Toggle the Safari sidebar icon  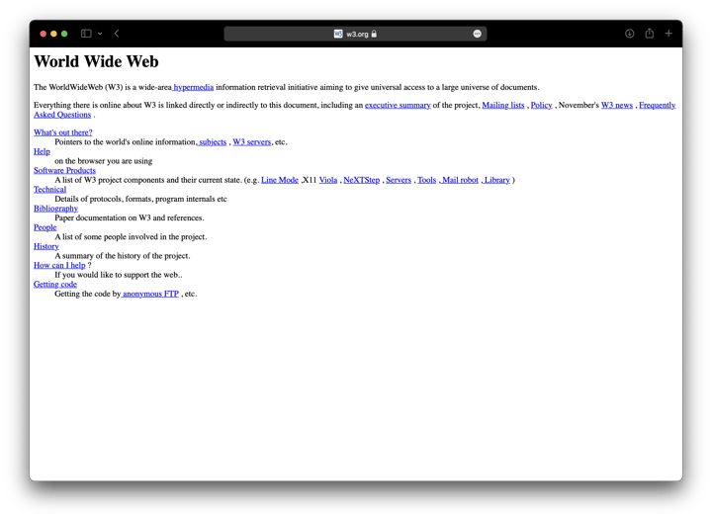point(86,34)
